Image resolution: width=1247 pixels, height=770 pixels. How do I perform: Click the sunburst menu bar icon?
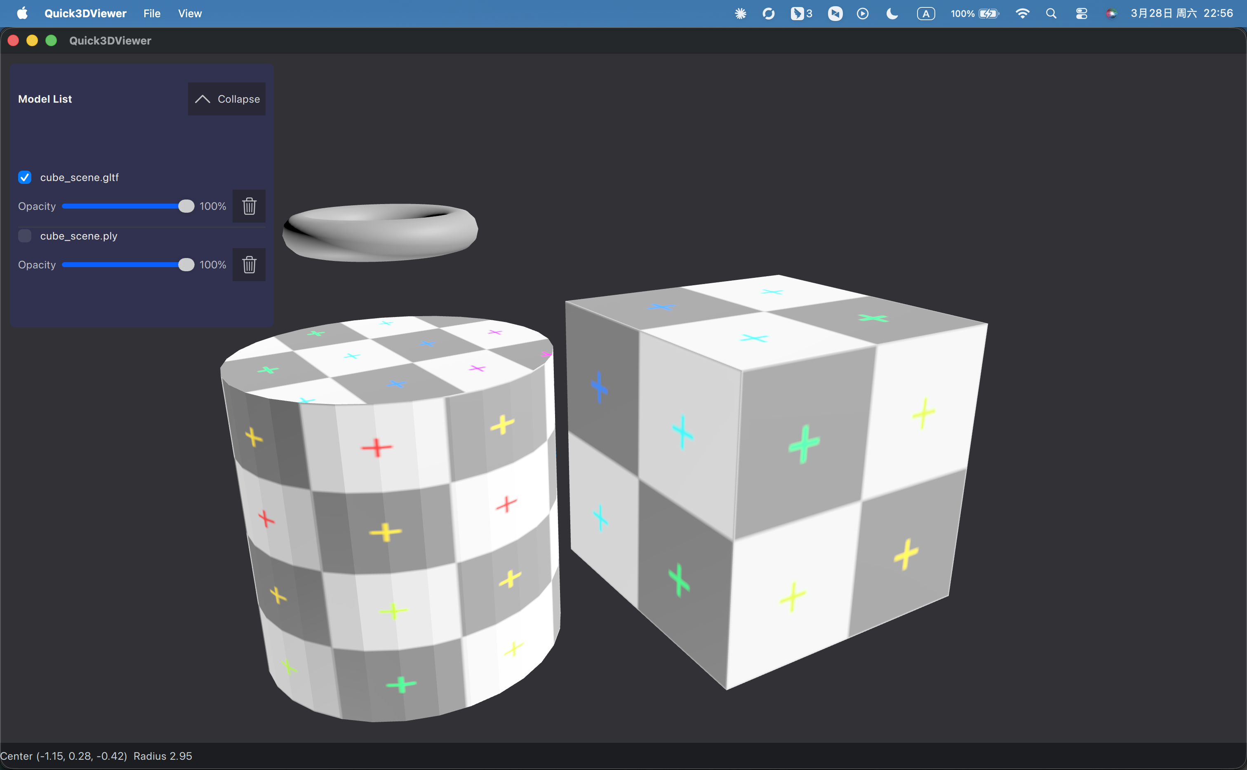(x=741, y=13)
